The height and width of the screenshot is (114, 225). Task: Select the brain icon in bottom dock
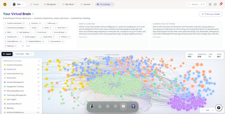click(x=123, y=106)
